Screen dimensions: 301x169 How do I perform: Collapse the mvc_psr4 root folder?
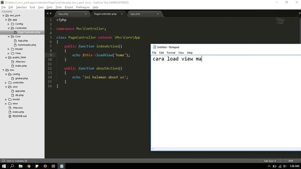tap(3, 15)
